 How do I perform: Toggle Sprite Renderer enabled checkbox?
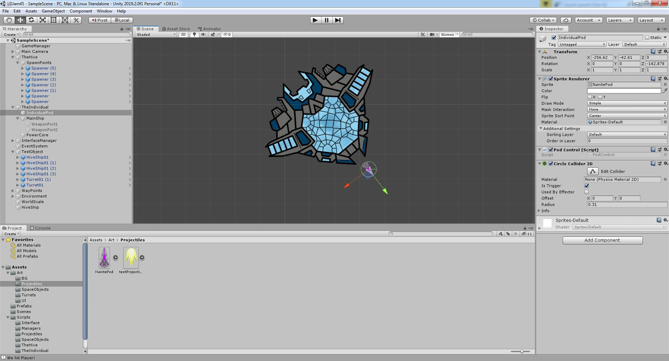click(551, 79)
